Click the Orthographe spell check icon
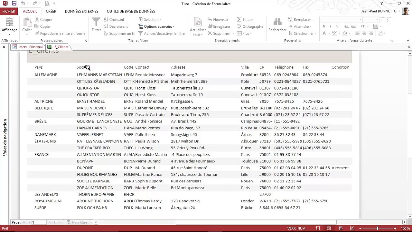412x232 pixels. pyautogui.click(x=239, y=26)
